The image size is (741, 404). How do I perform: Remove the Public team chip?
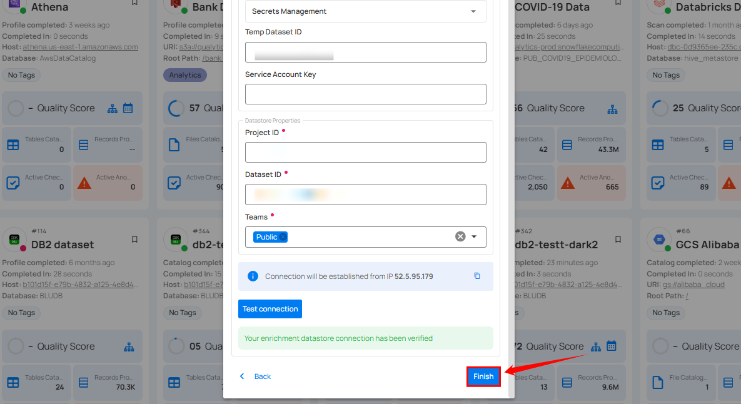tap(283, 237)
